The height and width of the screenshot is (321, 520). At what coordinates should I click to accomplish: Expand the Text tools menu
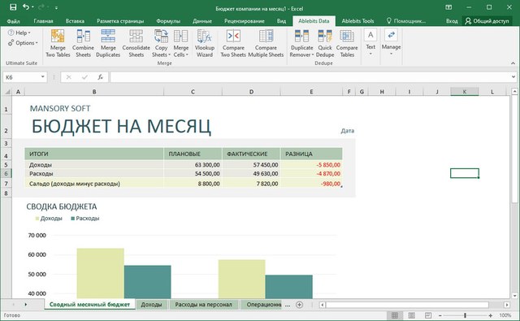(370, 42)
